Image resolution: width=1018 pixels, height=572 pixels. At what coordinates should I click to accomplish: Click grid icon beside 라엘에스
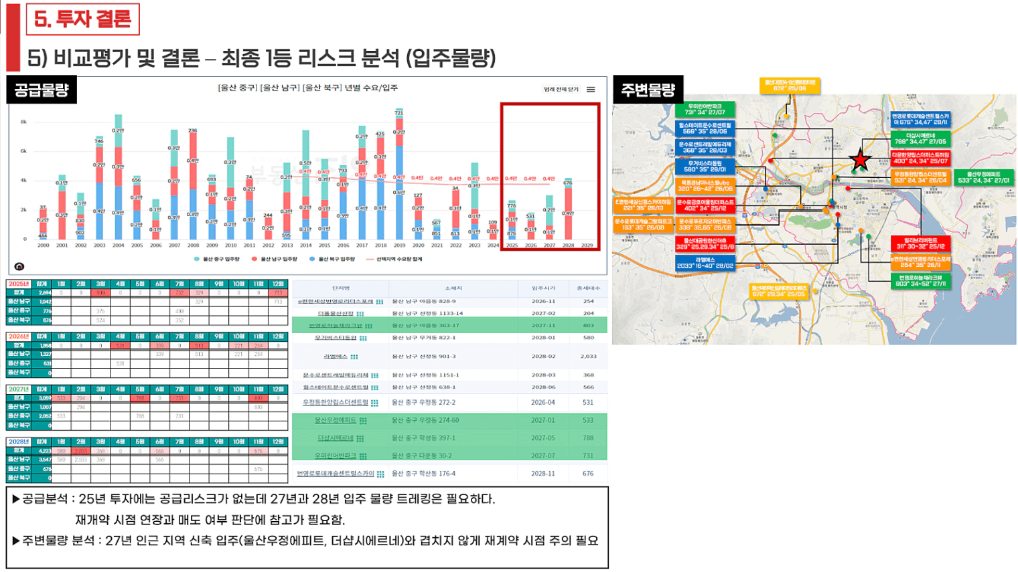tap(354, 357)
